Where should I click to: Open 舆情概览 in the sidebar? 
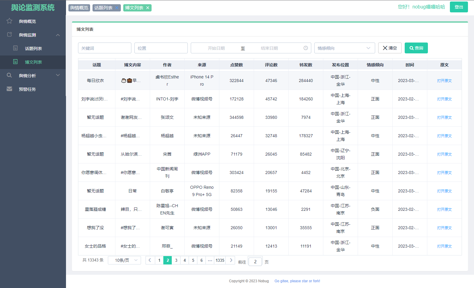coord(33,21)
